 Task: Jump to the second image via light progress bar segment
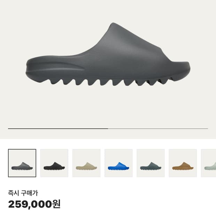(x=158, y=129)
